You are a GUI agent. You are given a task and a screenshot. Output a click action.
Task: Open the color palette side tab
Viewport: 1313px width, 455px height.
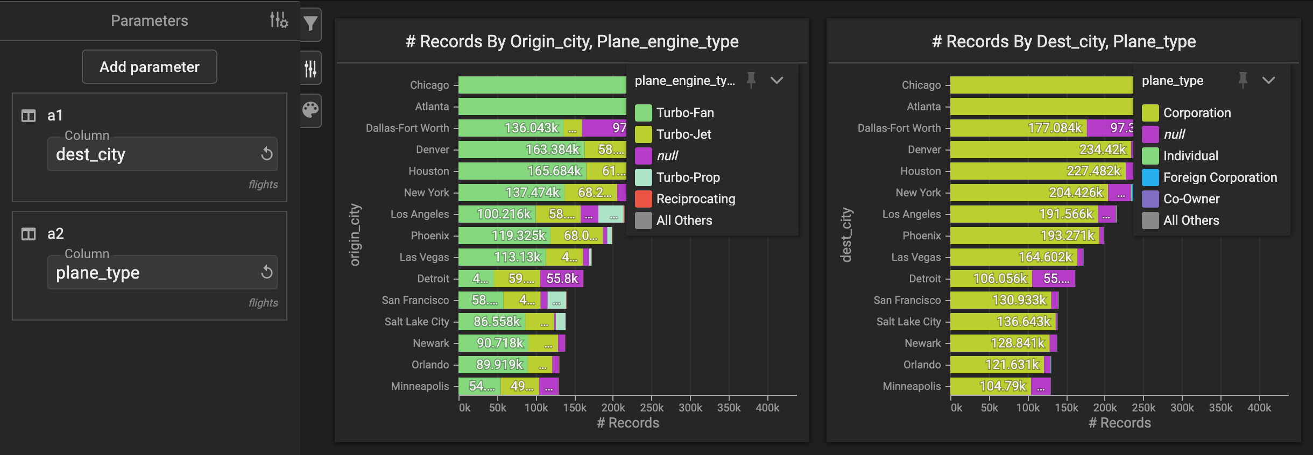click(x=310, y=110)
